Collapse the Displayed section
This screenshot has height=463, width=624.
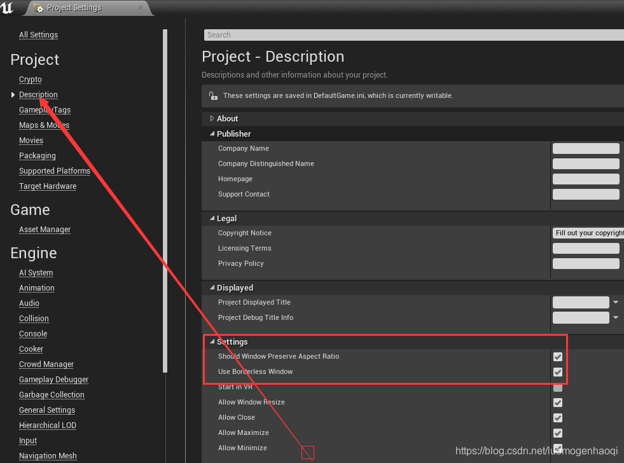tap(212, 287)
